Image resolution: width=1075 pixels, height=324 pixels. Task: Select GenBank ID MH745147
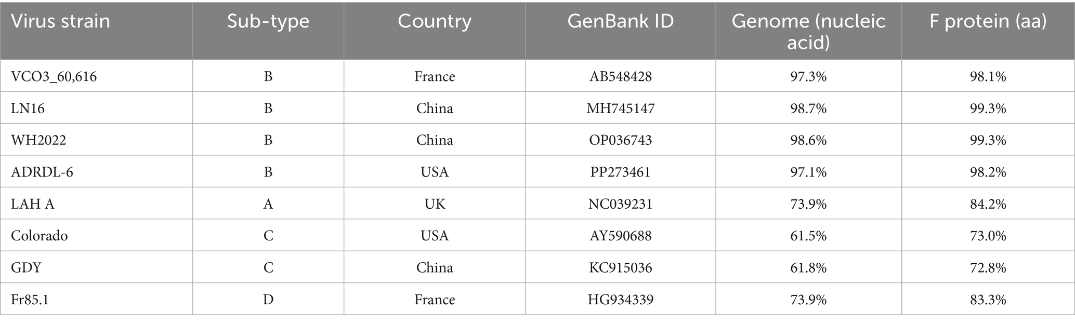tap(620, 109)
